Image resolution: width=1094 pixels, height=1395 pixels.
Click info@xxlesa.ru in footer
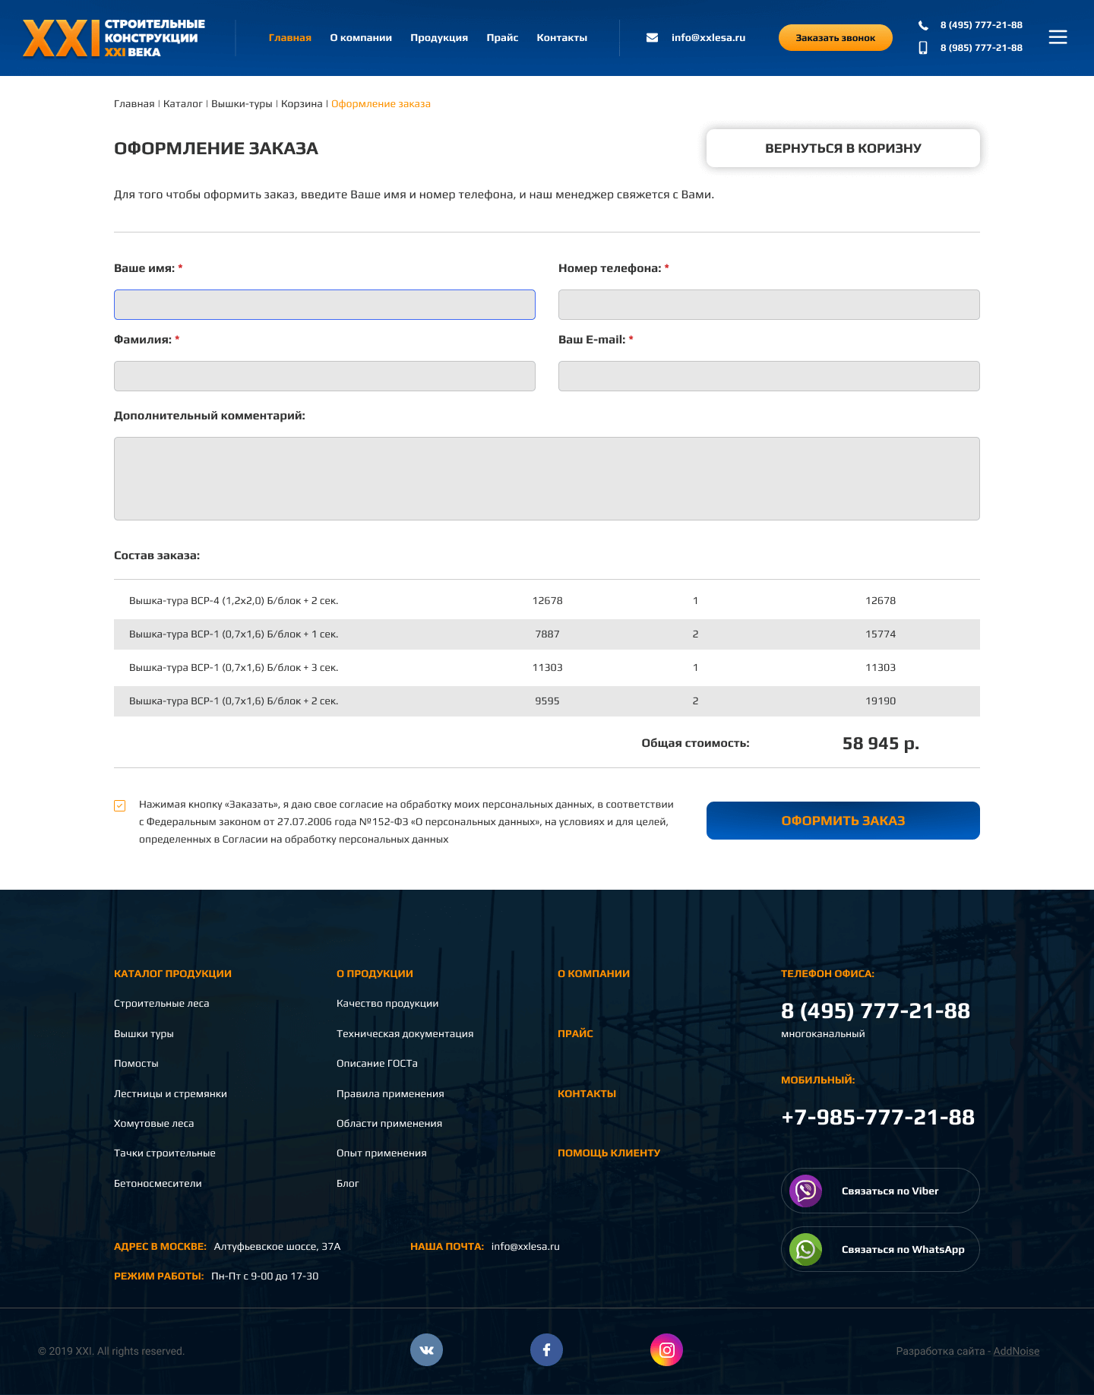point(525,1247)
